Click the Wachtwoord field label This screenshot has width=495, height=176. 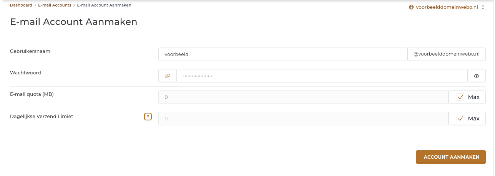(25, 72)
